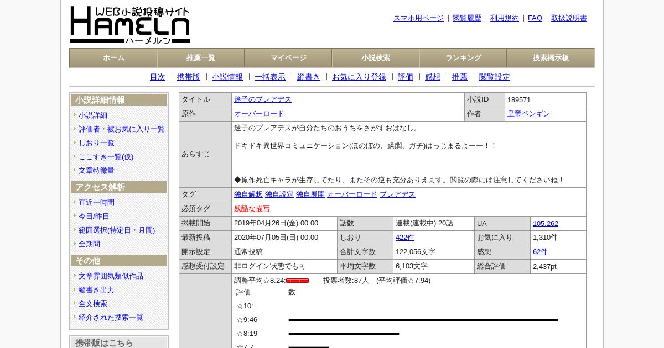Go to マイページ tab
The height and width of the screenshot is (348, 664).
(288, 58)
